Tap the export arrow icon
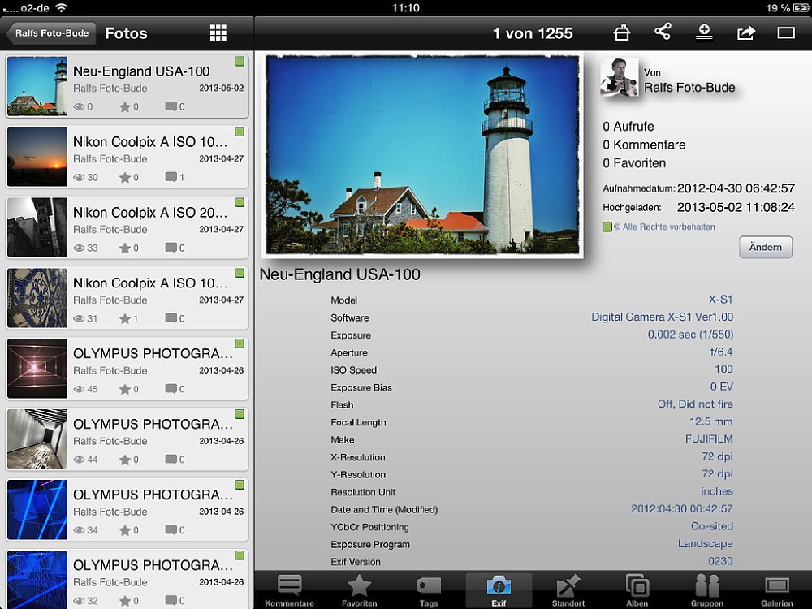This screenshot has height=609, width=812. pyautogui.click(x=745, y=32)
